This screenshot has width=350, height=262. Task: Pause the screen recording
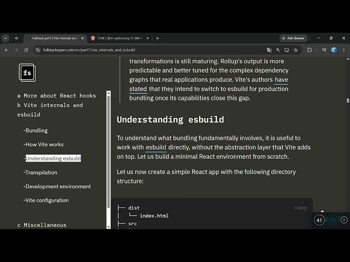[344, 220]
